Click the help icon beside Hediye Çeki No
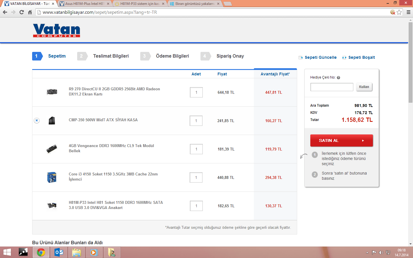This screenshot has width=413, height=258. tap(338, 78)
